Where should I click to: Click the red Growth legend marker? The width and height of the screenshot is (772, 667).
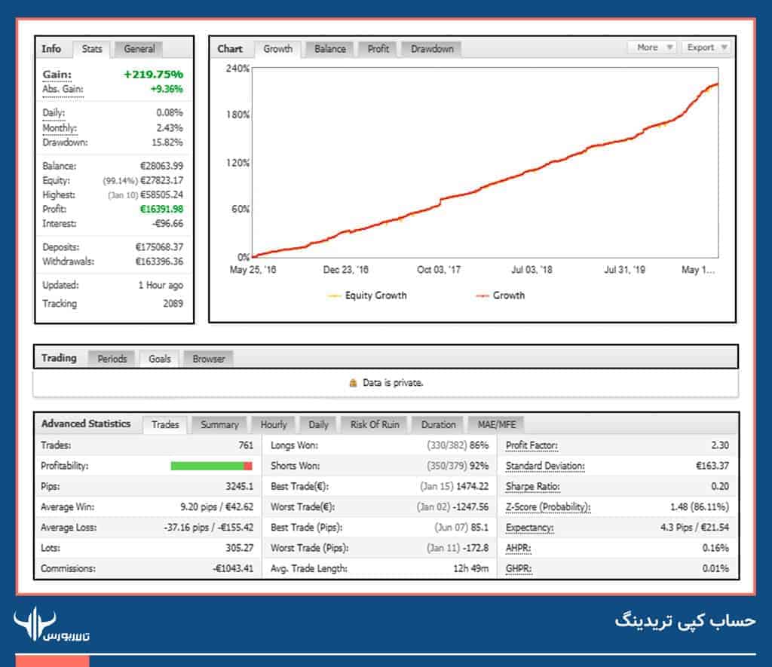pos(481,296)
